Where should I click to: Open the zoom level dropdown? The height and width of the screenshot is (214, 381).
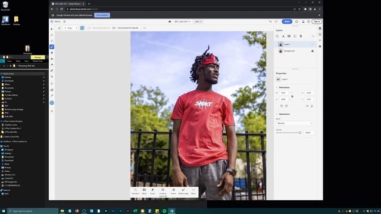click(198, 21)
